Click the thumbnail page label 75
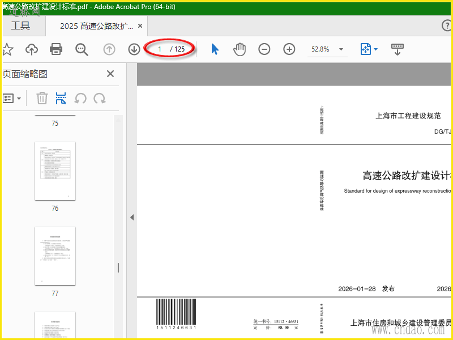The height and width of the screenshot is (340, 453). click(x=55, y=124)
